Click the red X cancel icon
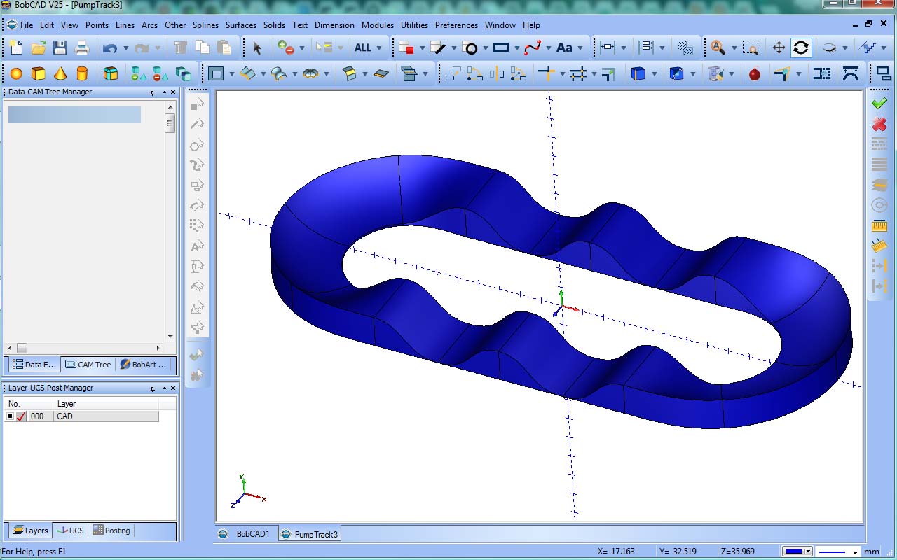Screen dimensions: 897x560 click(x=879, y=124)
